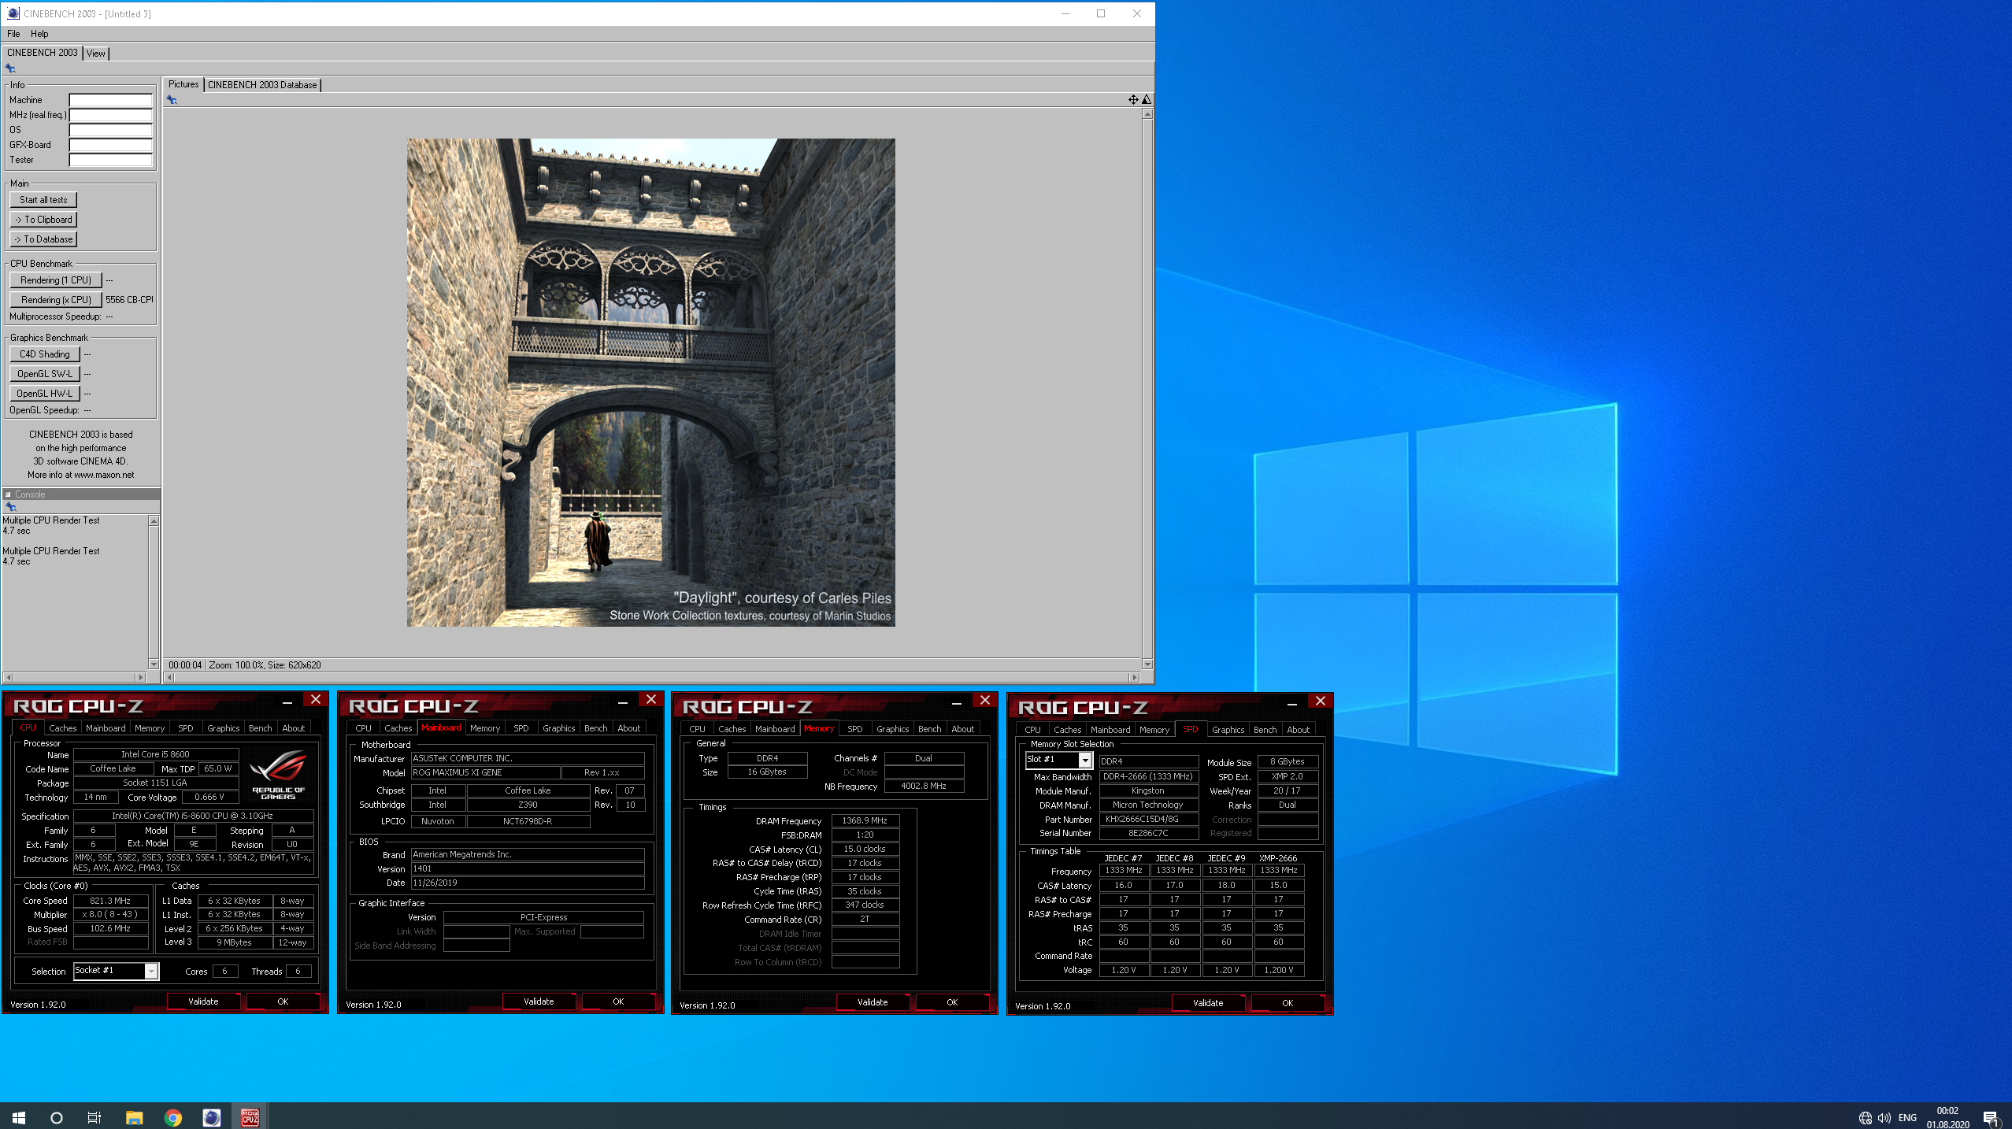Click OK in the SPD CPU-Z window

point(1288,1003)
